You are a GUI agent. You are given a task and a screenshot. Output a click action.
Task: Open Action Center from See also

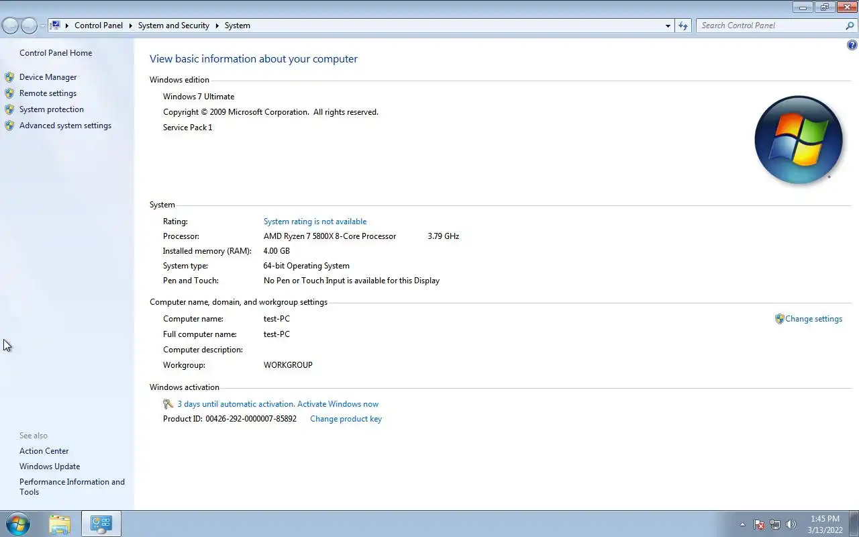coord(44,451)
